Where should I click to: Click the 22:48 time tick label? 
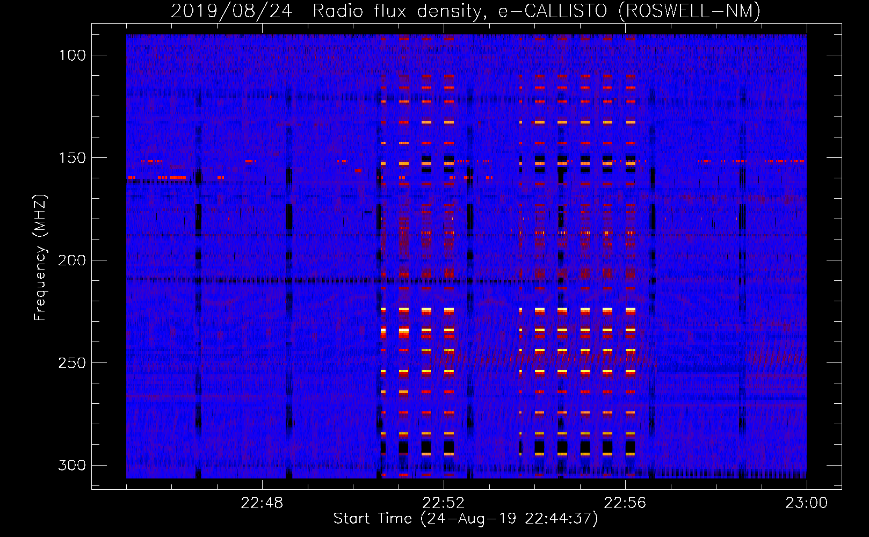[x=262, y=503]
